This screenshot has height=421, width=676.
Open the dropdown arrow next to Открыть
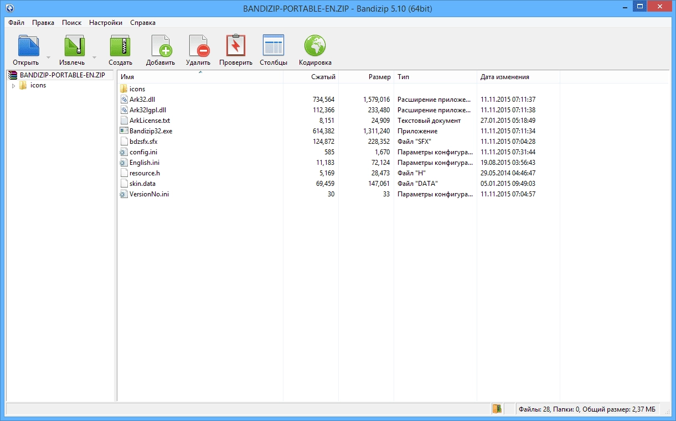point(48,57)
